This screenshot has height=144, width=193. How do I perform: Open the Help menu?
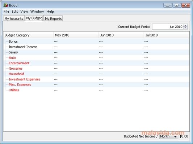pos(50,12)
